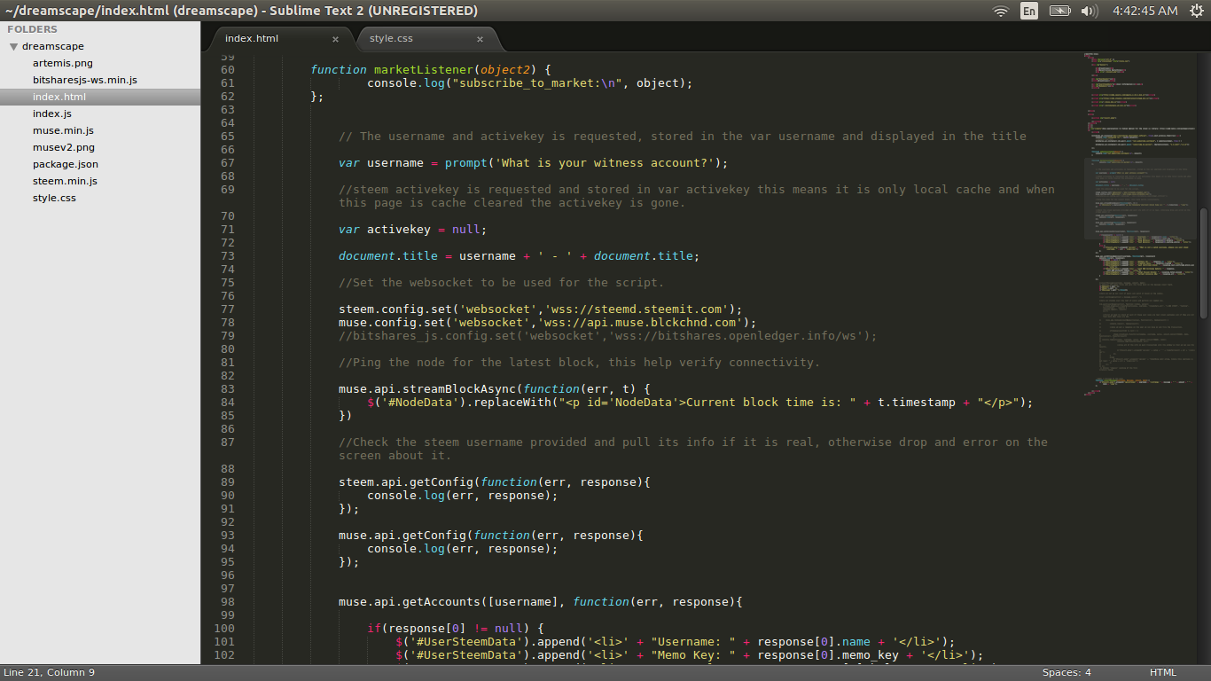Place cursor on 'subscribe_to_market' string
Viewport: 1211px width, 681px height.
click(x=527, y=83)
